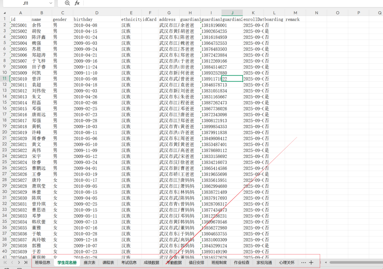The width and height of the screenshot is (383, 269).
Task: Go to previous sheet navigation arrow
Action: 12,262
